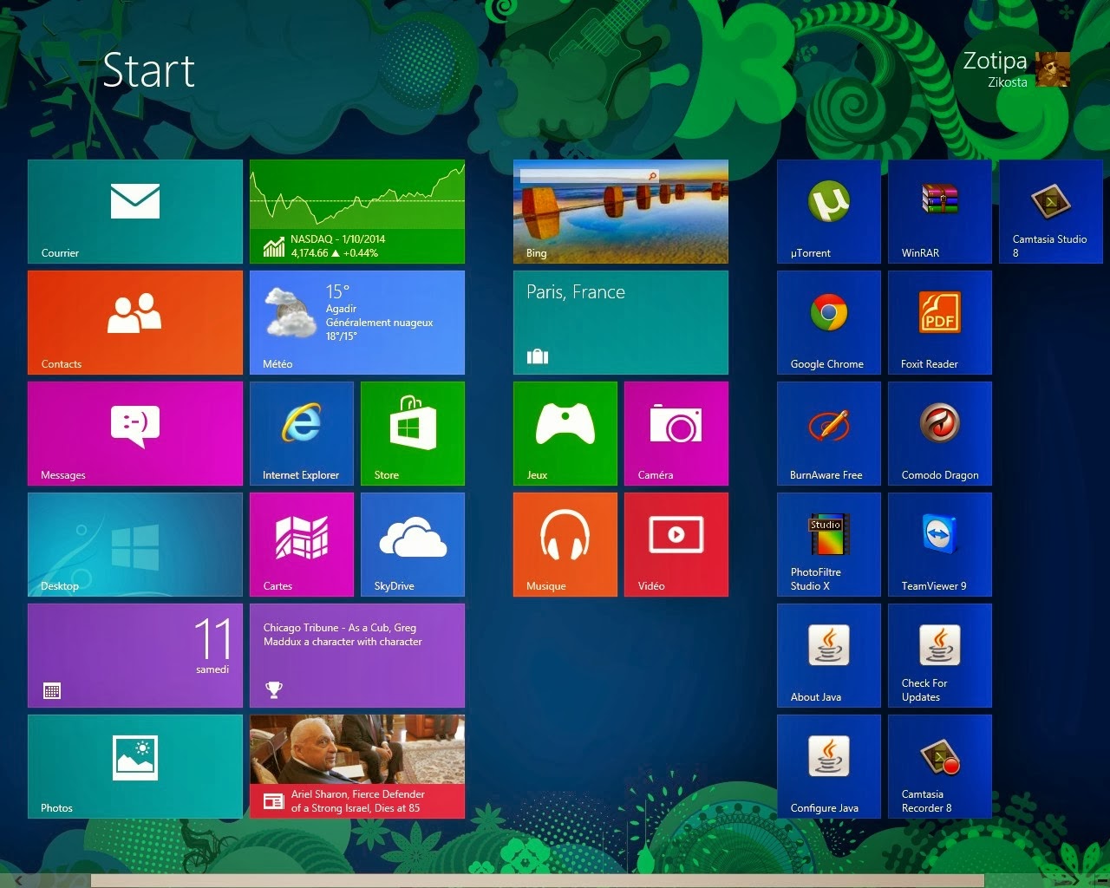The image size is (1110, 888).
Task: Open the Chicago Tribune sports tile
Action: pyautogui.click(x=357, y=656)
